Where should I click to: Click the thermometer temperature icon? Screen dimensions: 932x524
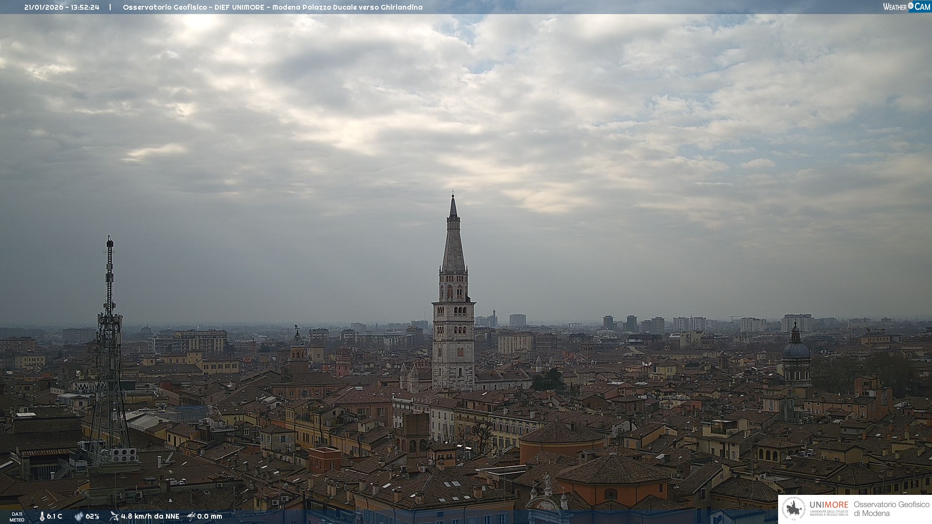tap(42, 517)
